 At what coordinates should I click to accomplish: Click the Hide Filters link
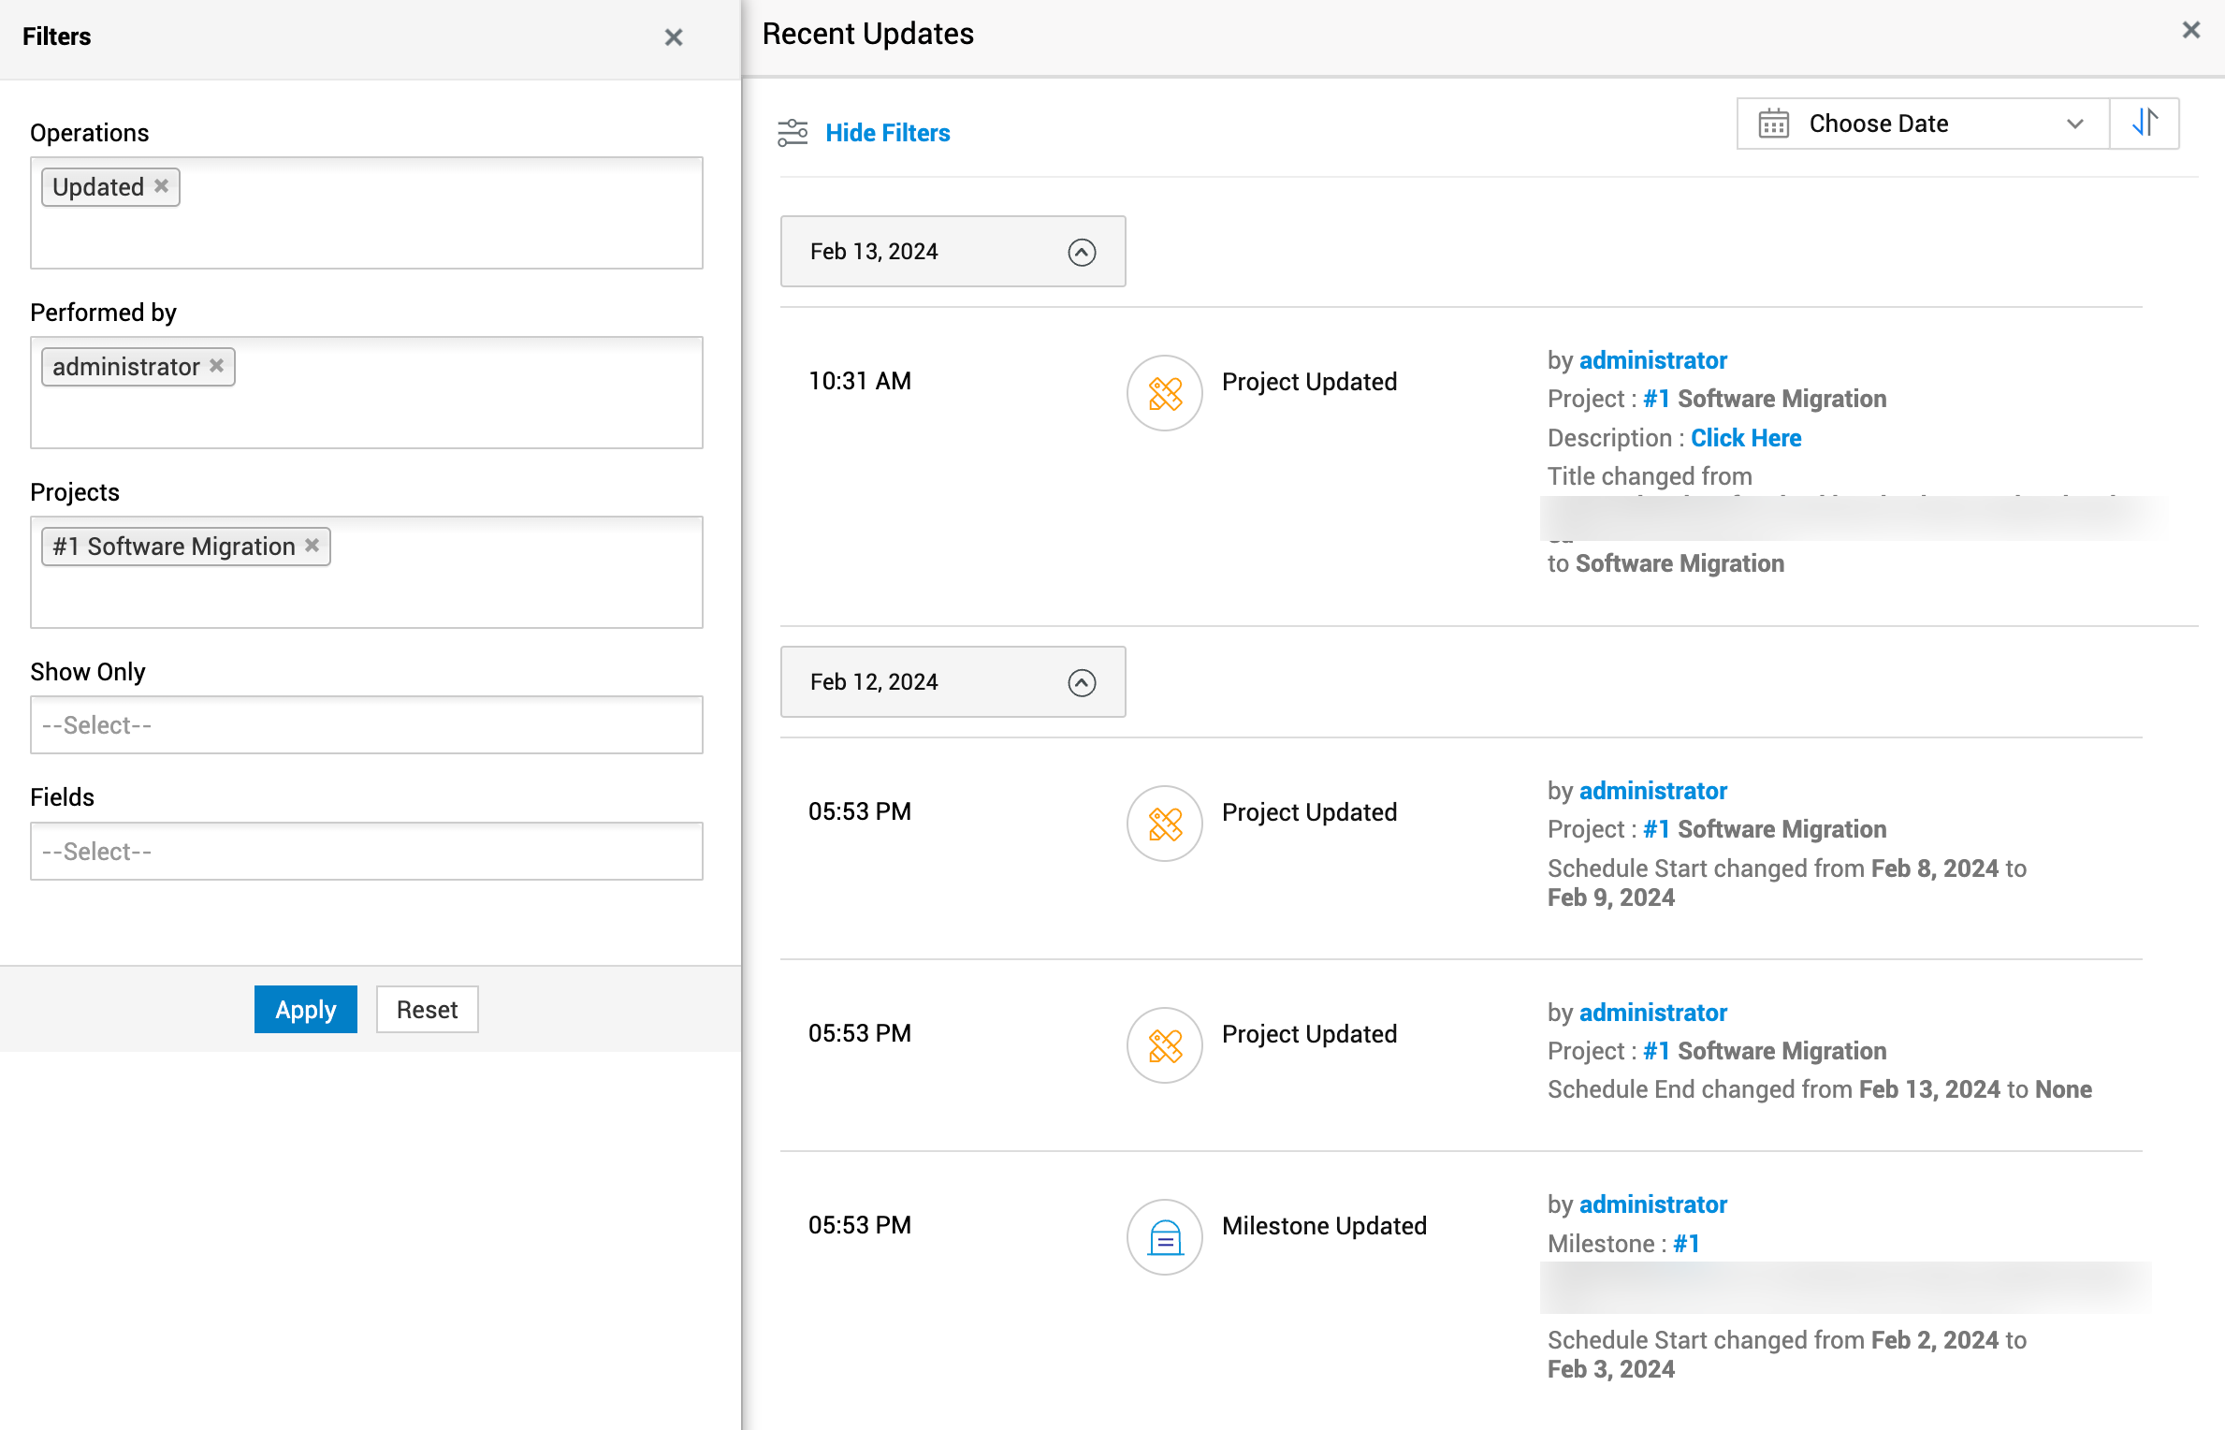pos(887,133)
